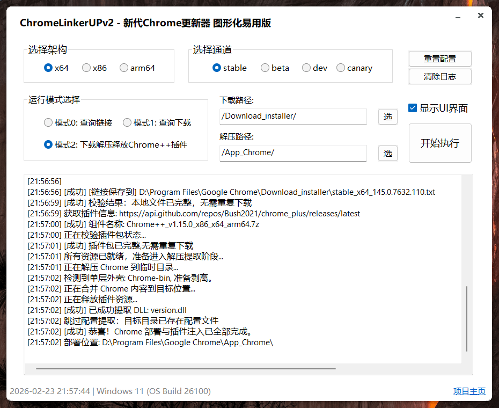Switch to the beta channel
The width and height of the screenshot is (499, 408).
click(265, 68)
